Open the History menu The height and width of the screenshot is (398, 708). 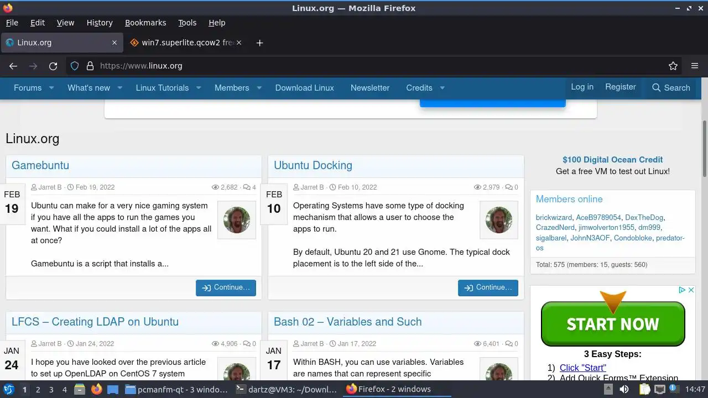tap(100, 23)
